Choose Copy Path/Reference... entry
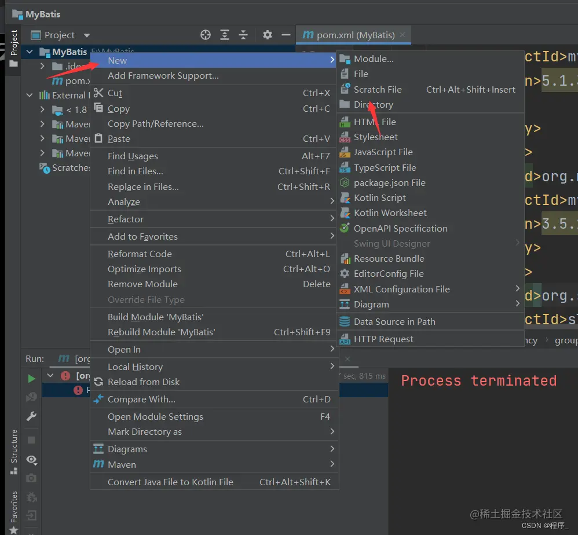 tap(214, 124)
